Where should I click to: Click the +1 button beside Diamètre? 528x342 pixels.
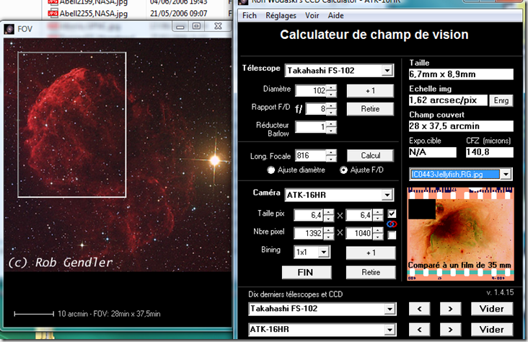[370, 91]
